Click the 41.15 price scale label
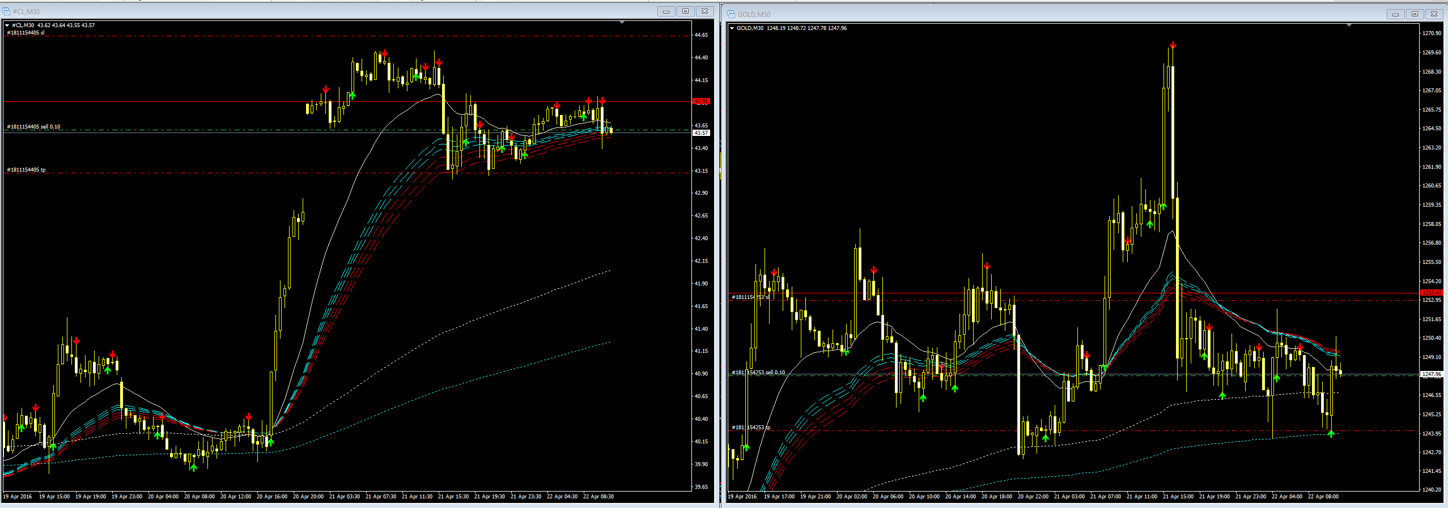This screenshot has height=508, width=1448. click(701, 351)
